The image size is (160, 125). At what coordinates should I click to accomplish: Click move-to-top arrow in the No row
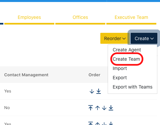coord(91,108)
